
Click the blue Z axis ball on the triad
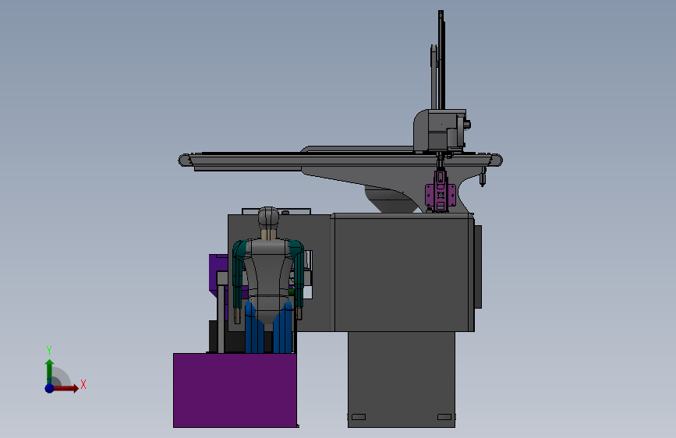pos(49,388)
